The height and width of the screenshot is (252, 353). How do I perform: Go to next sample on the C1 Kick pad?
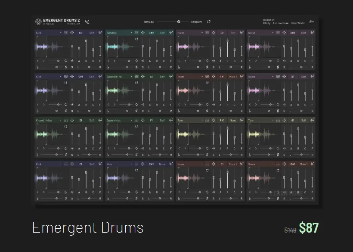[44, 192]
